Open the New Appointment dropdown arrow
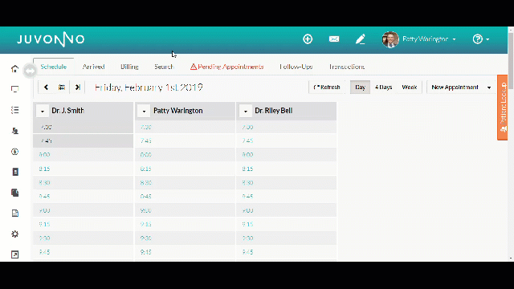Viewport: 514px width, 289px height. click(489, 88)
